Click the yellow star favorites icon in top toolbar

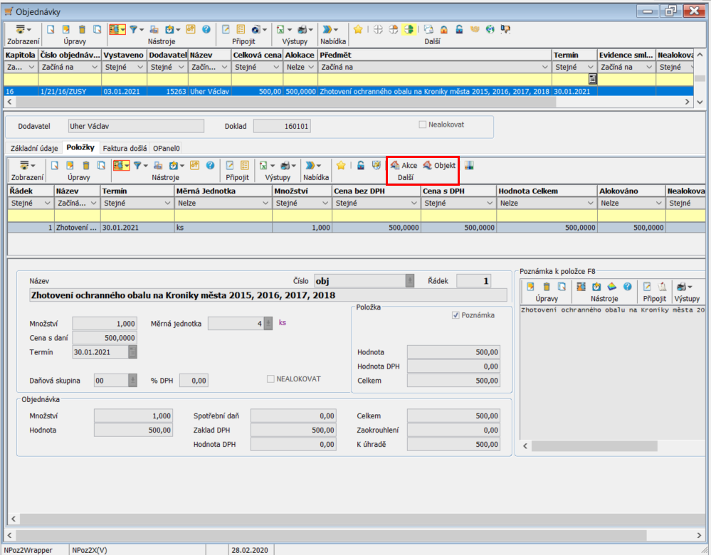click(358, 29)
